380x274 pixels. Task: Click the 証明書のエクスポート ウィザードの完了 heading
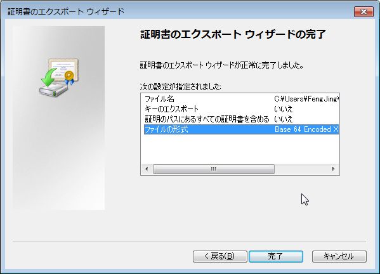[233, 34]
